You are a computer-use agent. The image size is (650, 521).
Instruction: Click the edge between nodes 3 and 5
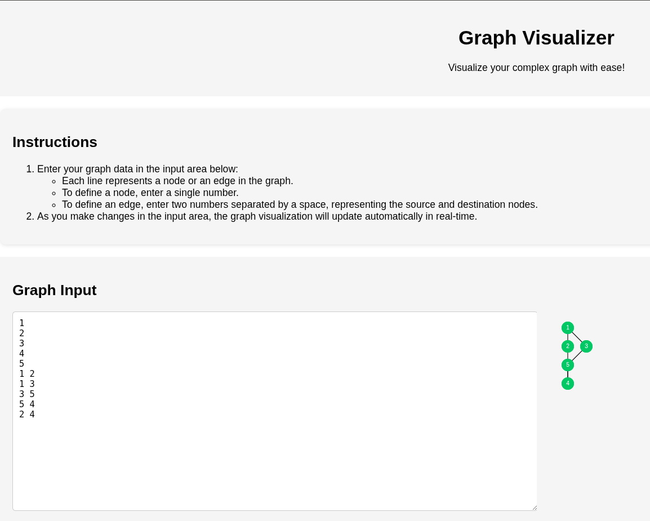(577, 355)
